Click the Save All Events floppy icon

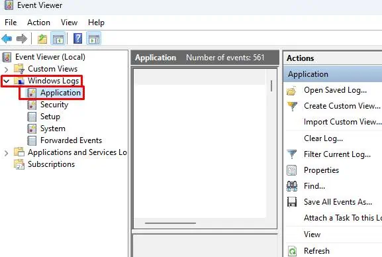point(291,202)
